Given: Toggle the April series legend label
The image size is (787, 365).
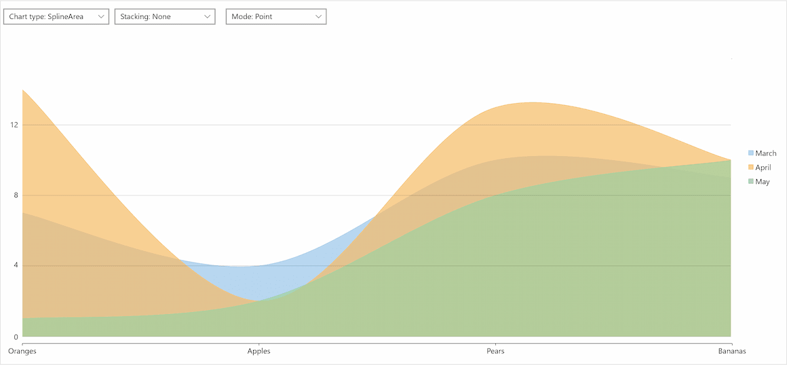Looking at the screenshot, I should click(763, 167).
